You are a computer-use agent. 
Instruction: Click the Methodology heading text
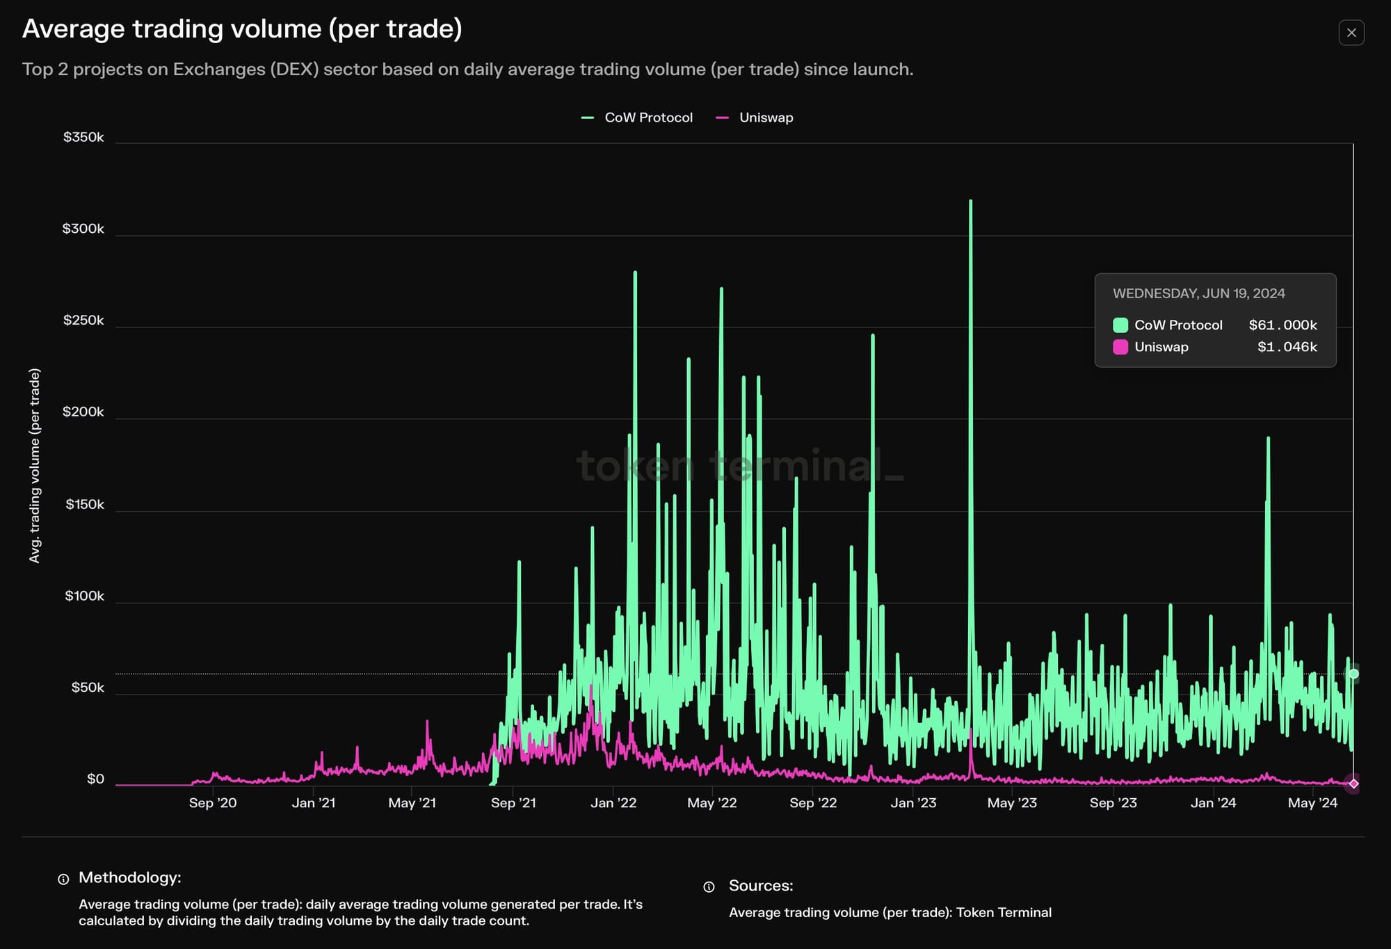(x=129, y=877)
